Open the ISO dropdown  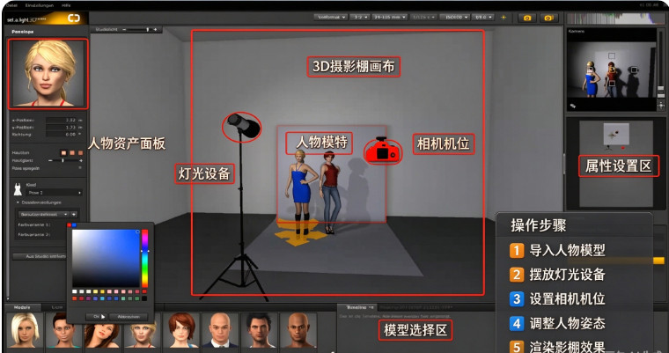pyautogui.click(x=455, y=18)
